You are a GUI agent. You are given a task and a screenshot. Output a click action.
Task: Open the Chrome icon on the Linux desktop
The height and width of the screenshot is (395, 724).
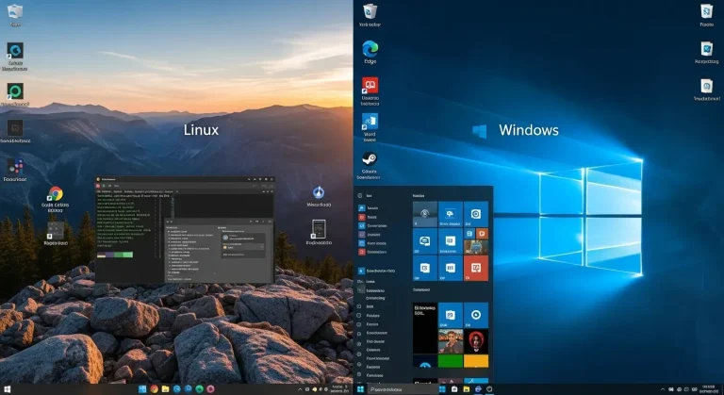point(56,193)
